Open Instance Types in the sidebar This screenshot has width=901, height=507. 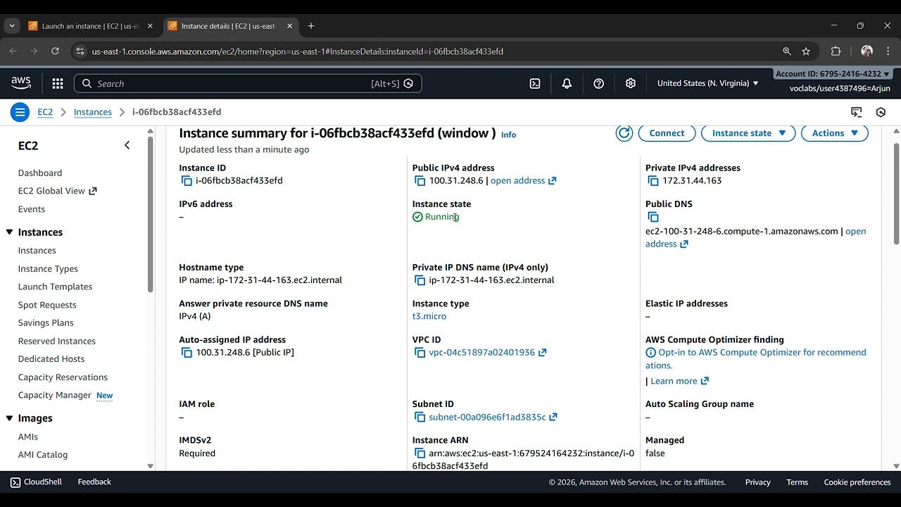click(x=48, y=269)
